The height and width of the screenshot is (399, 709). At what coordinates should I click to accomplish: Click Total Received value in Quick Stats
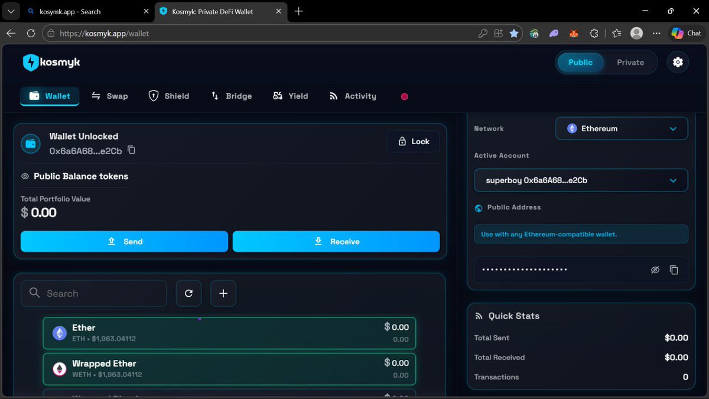tap(677, 357)
